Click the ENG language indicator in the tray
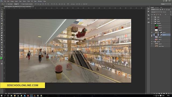Viewport: 172px width, 97px height. (x=163, y=96)
